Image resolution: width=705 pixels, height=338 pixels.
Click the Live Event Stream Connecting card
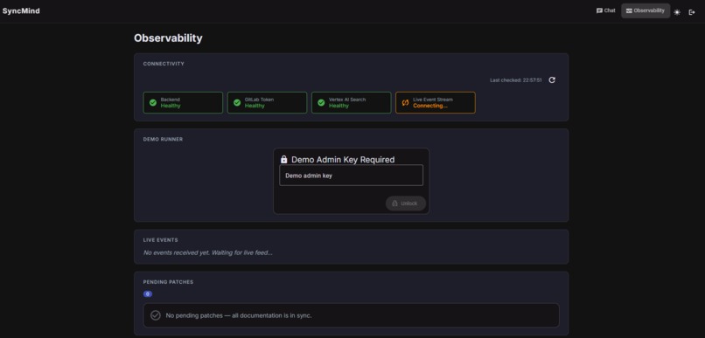(x=436, y=103)
